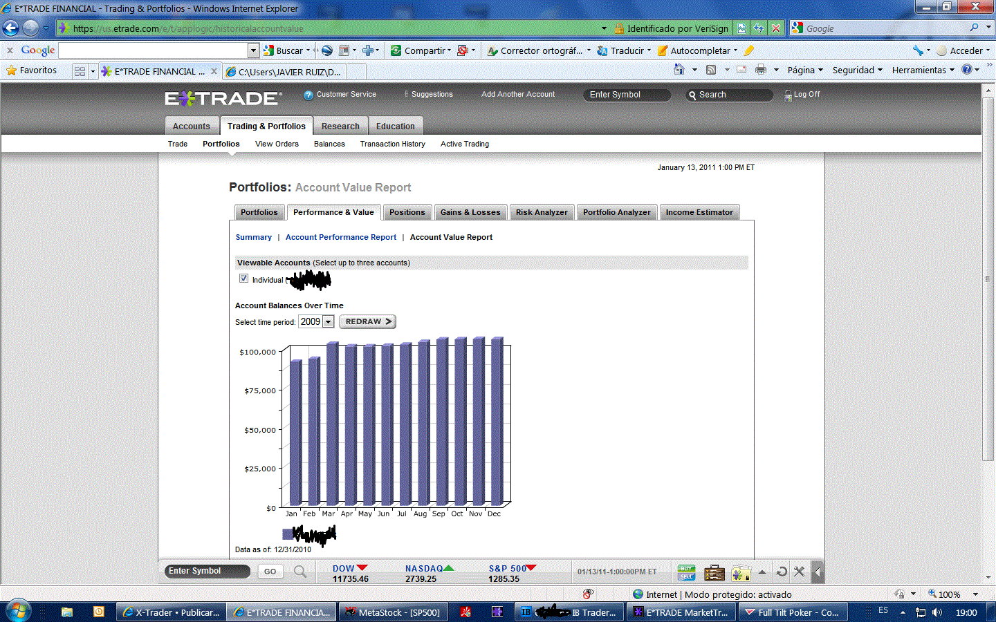Open the Income Estimator tab

699,212
